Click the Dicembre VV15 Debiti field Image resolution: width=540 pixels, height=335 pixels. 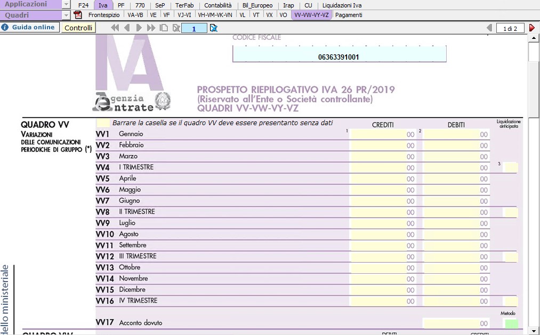[457, 290]
